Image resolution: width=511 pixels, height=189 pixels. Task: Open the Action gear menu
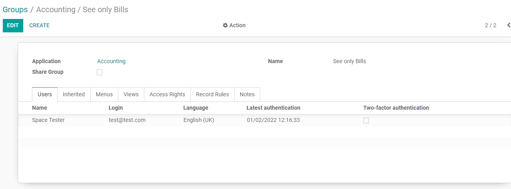(x=234, y=25)
